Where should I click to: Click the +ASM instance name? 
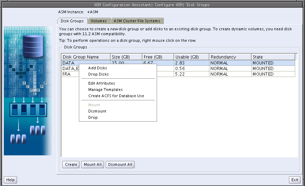pyautogui.click(x=92, y=12)
